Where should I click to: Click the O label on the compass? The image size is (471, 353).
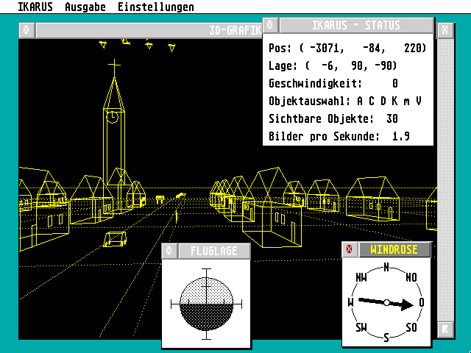point(422,302)
